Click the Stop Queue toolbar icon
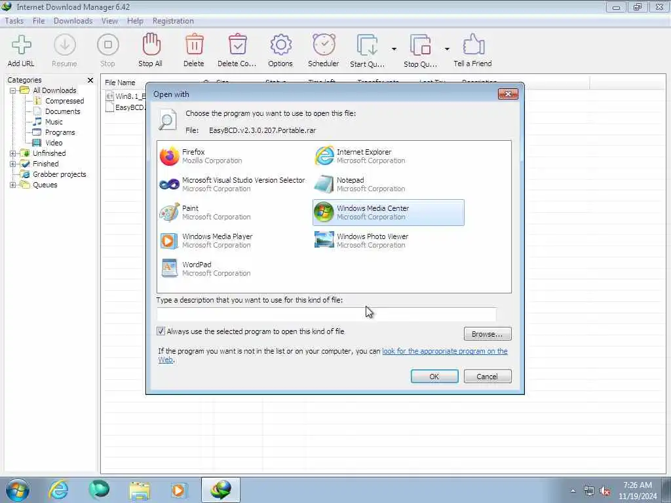 (420, 45)
